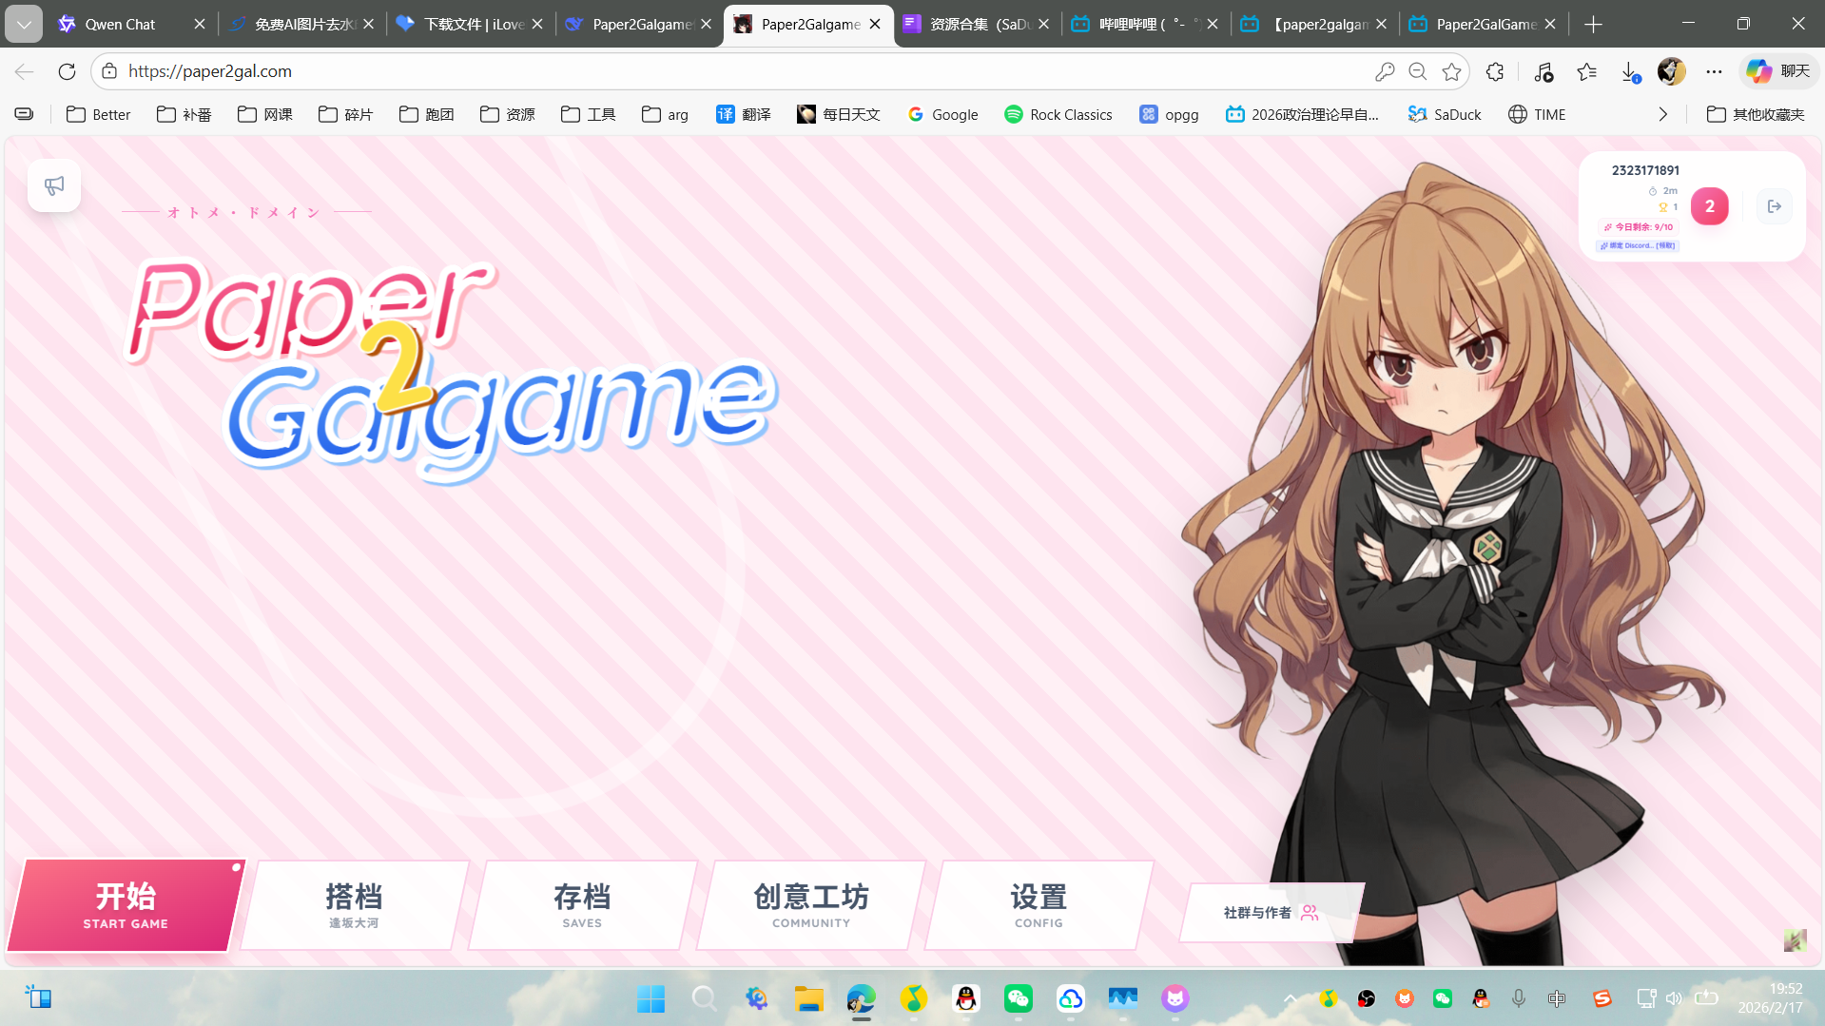Open the 工具 bookmarks folder

tap(589, 114)
